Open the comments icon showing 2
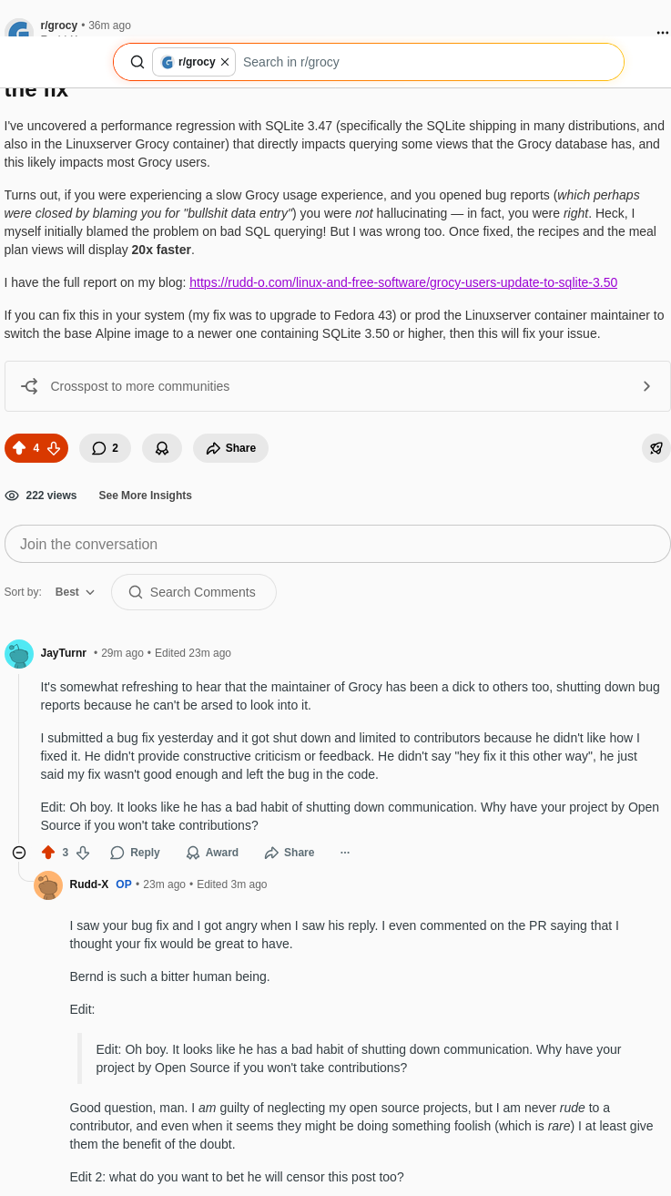 [x=104, y=447]
